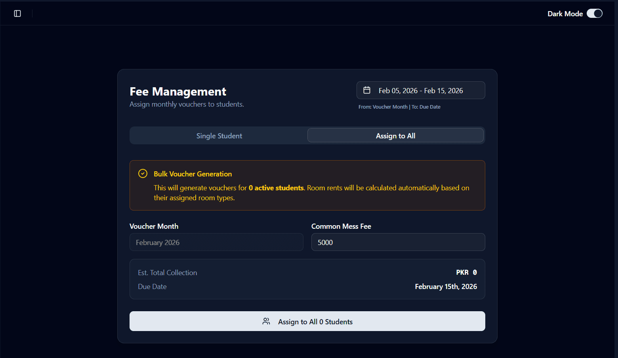Click the PKR 0 total collection value
This screenshot has height=358, width=618.
point(466,272)
